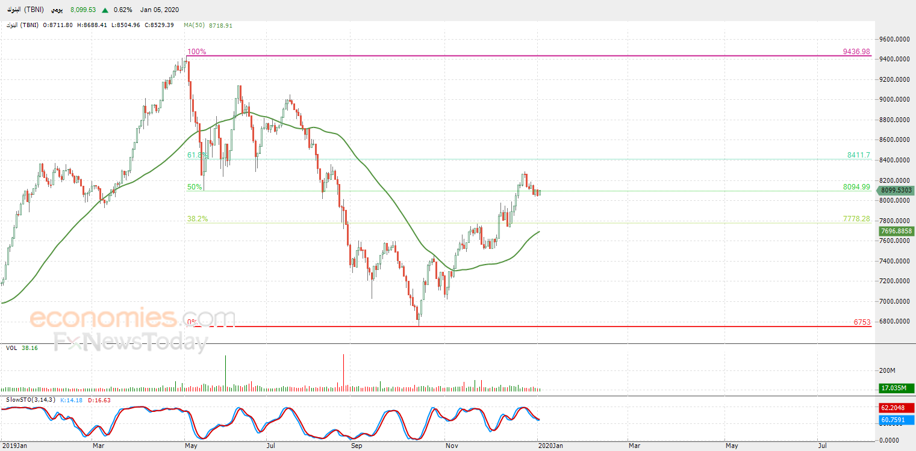Click the red 62.2048 stochastic tag
The width and height of the screenshot is (916, 451).
click(x=896, y=408)
